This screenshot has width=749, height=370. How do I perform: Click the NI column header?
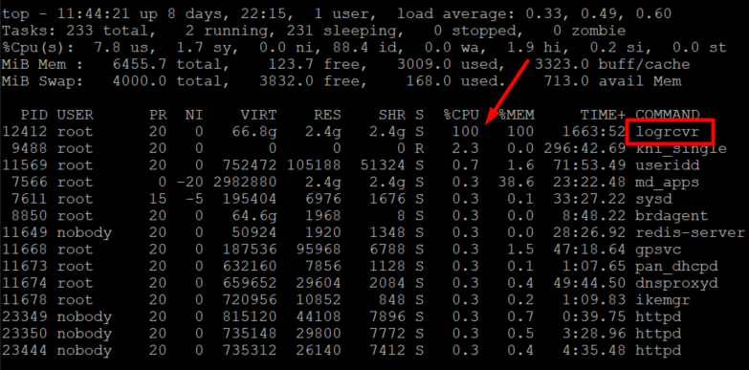(194, 115)
